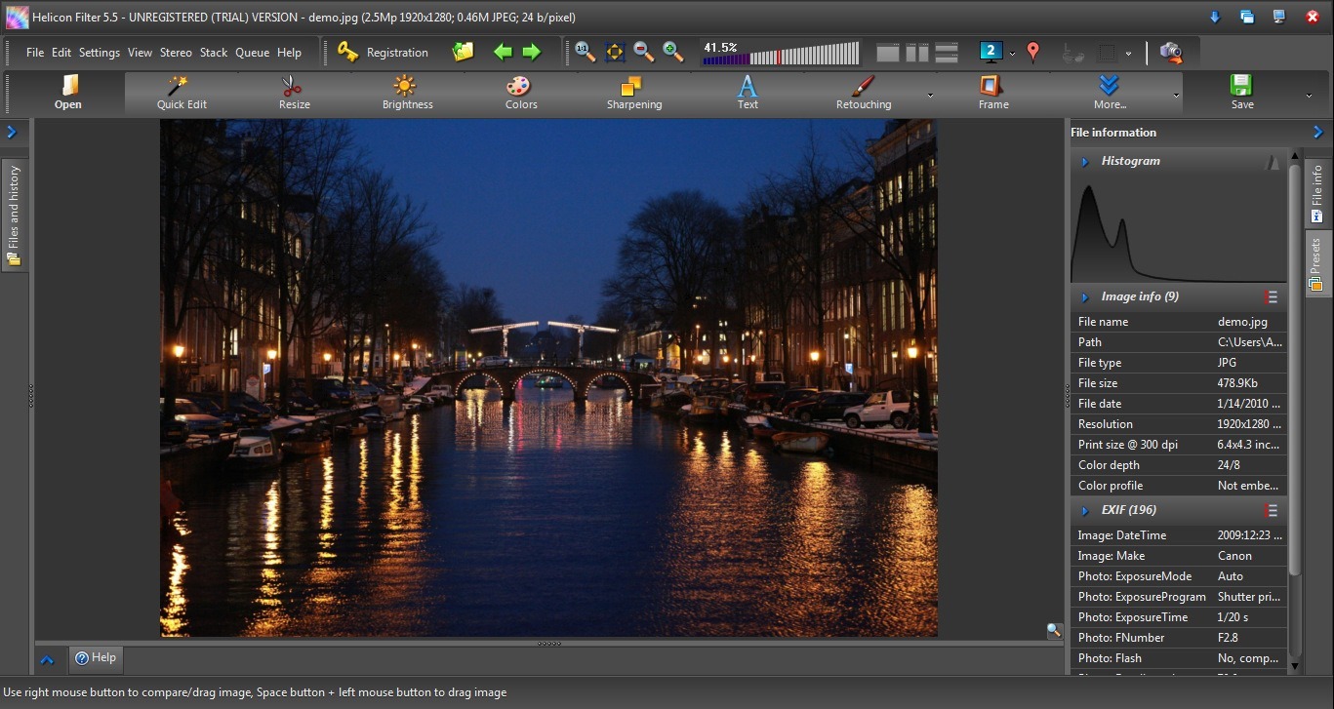
Task: Open the More... dropdown arrow
Action: coord(1176,96)
